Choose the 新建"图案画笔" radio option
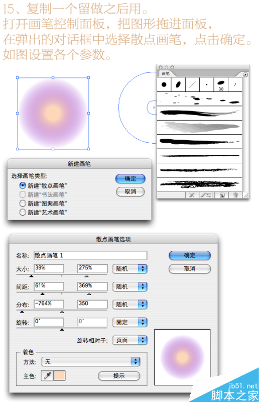 [x=23, y=204]
